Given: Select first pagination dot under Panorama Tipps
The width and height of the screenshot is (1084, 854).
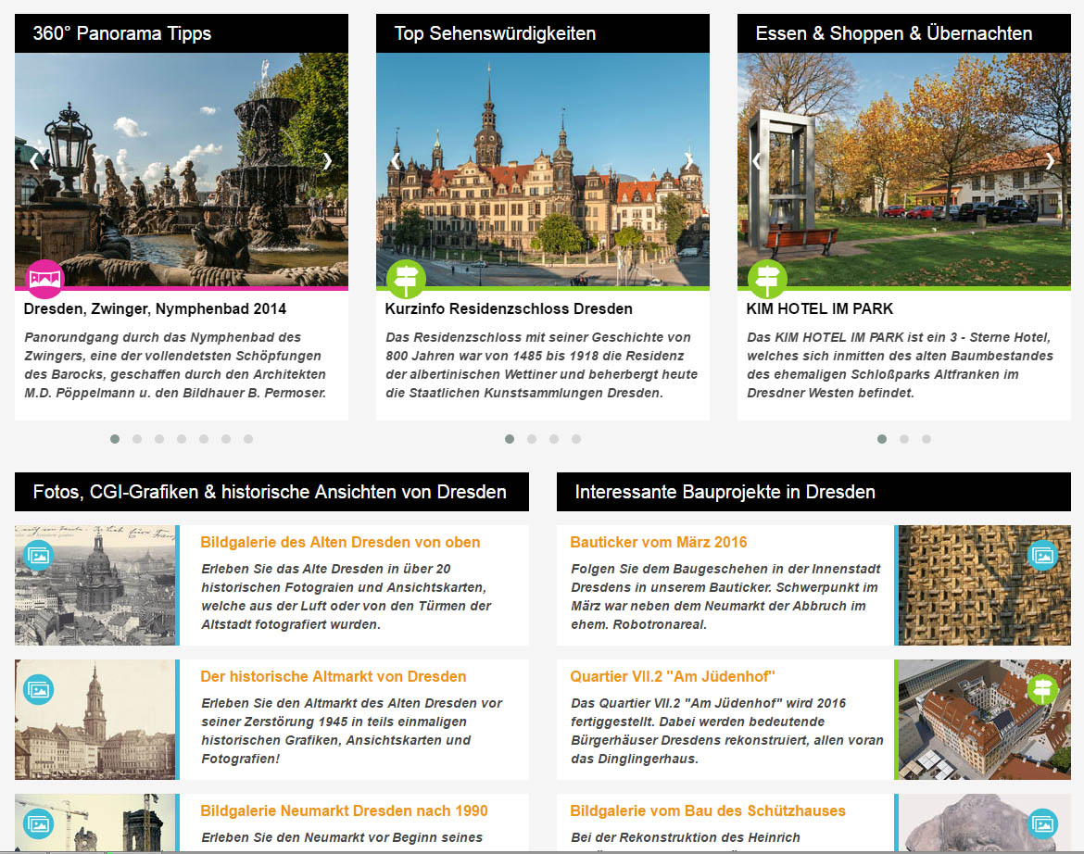Looking at the screenshot, I should point(115,439).
